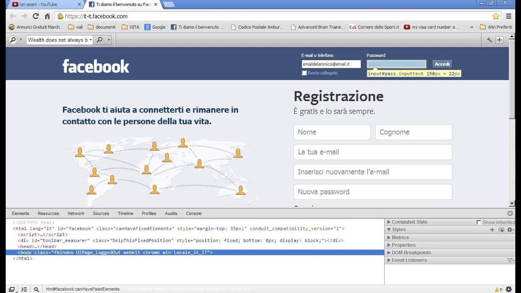
Task: Open the 'vali' bookmarks folder
Action: (x=76, y=27)
